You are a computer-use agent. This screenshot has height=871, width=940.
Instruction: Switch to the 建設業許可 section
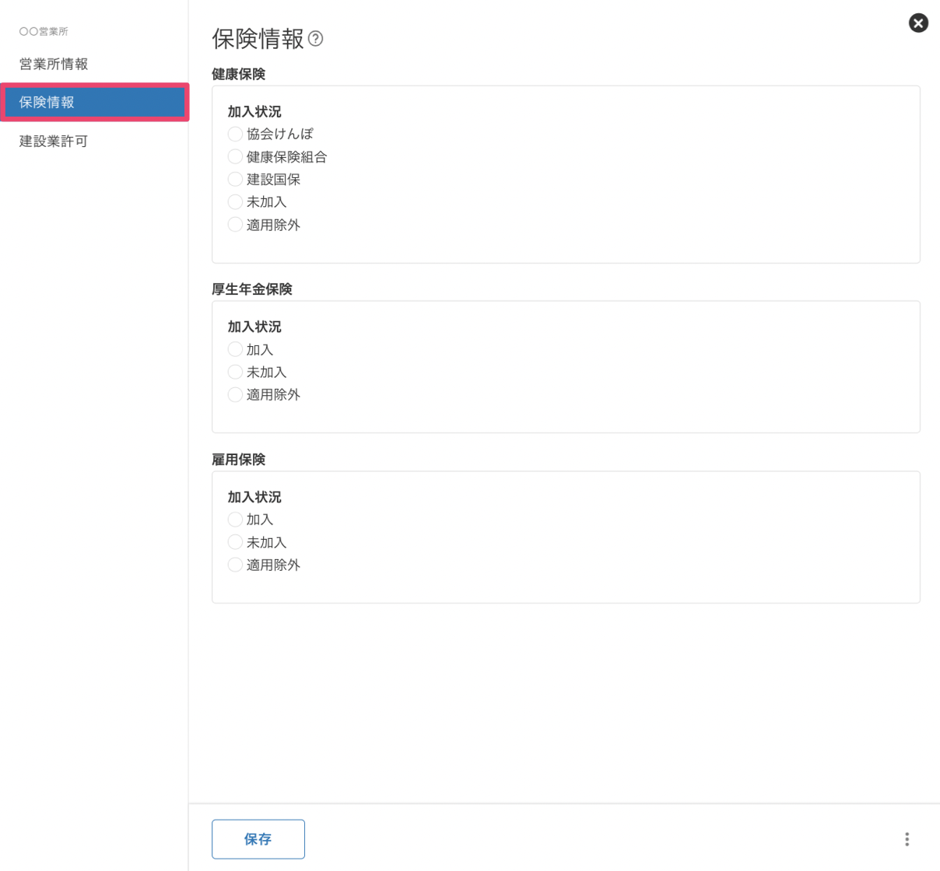coord(54,141)
